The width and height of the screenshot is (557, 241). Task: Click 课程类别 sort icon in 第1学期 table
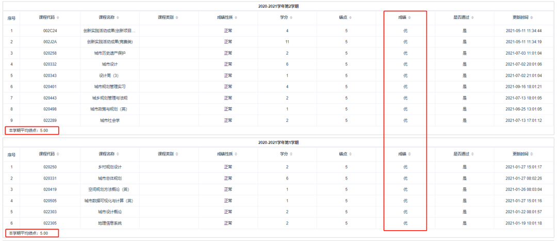click(x=177, y=154)
